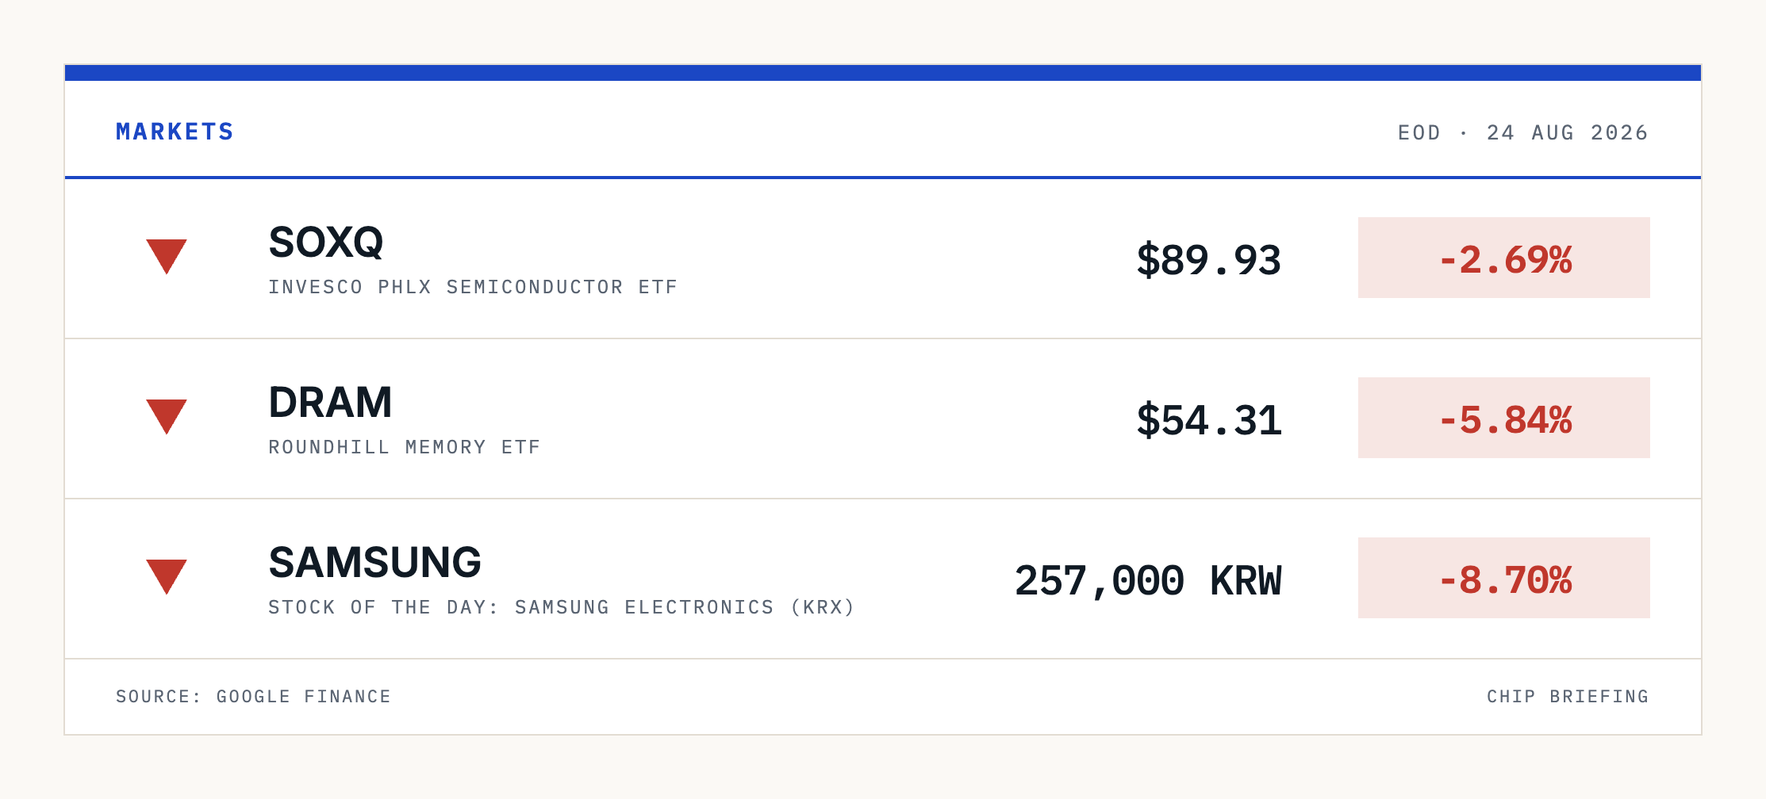1766x799 pixels.
Task: Click the red down-arrow beside SAMSUNG
Action: (x=167, y=577)
